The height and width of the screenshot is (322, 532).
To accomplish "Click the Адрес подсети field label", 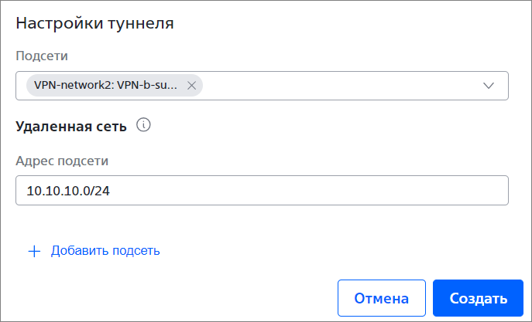I will pos(62,161).
